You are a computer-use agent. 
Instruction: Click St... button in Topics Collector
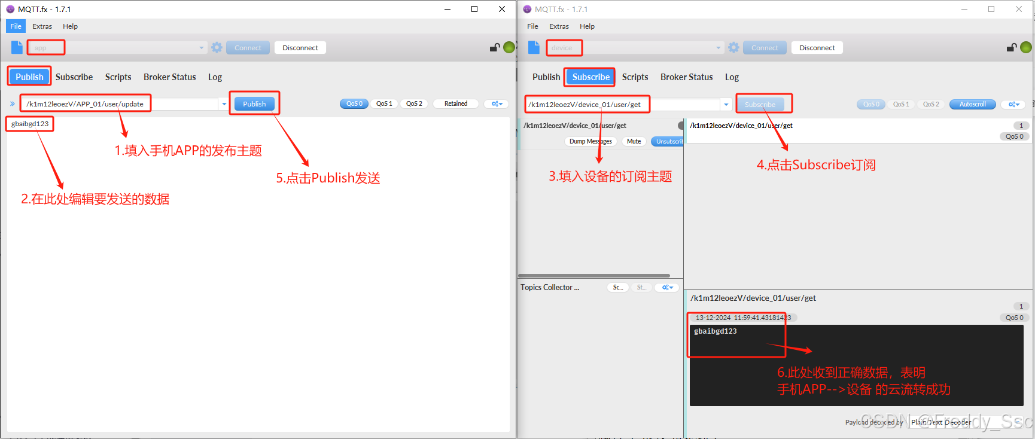coord(641,287)
